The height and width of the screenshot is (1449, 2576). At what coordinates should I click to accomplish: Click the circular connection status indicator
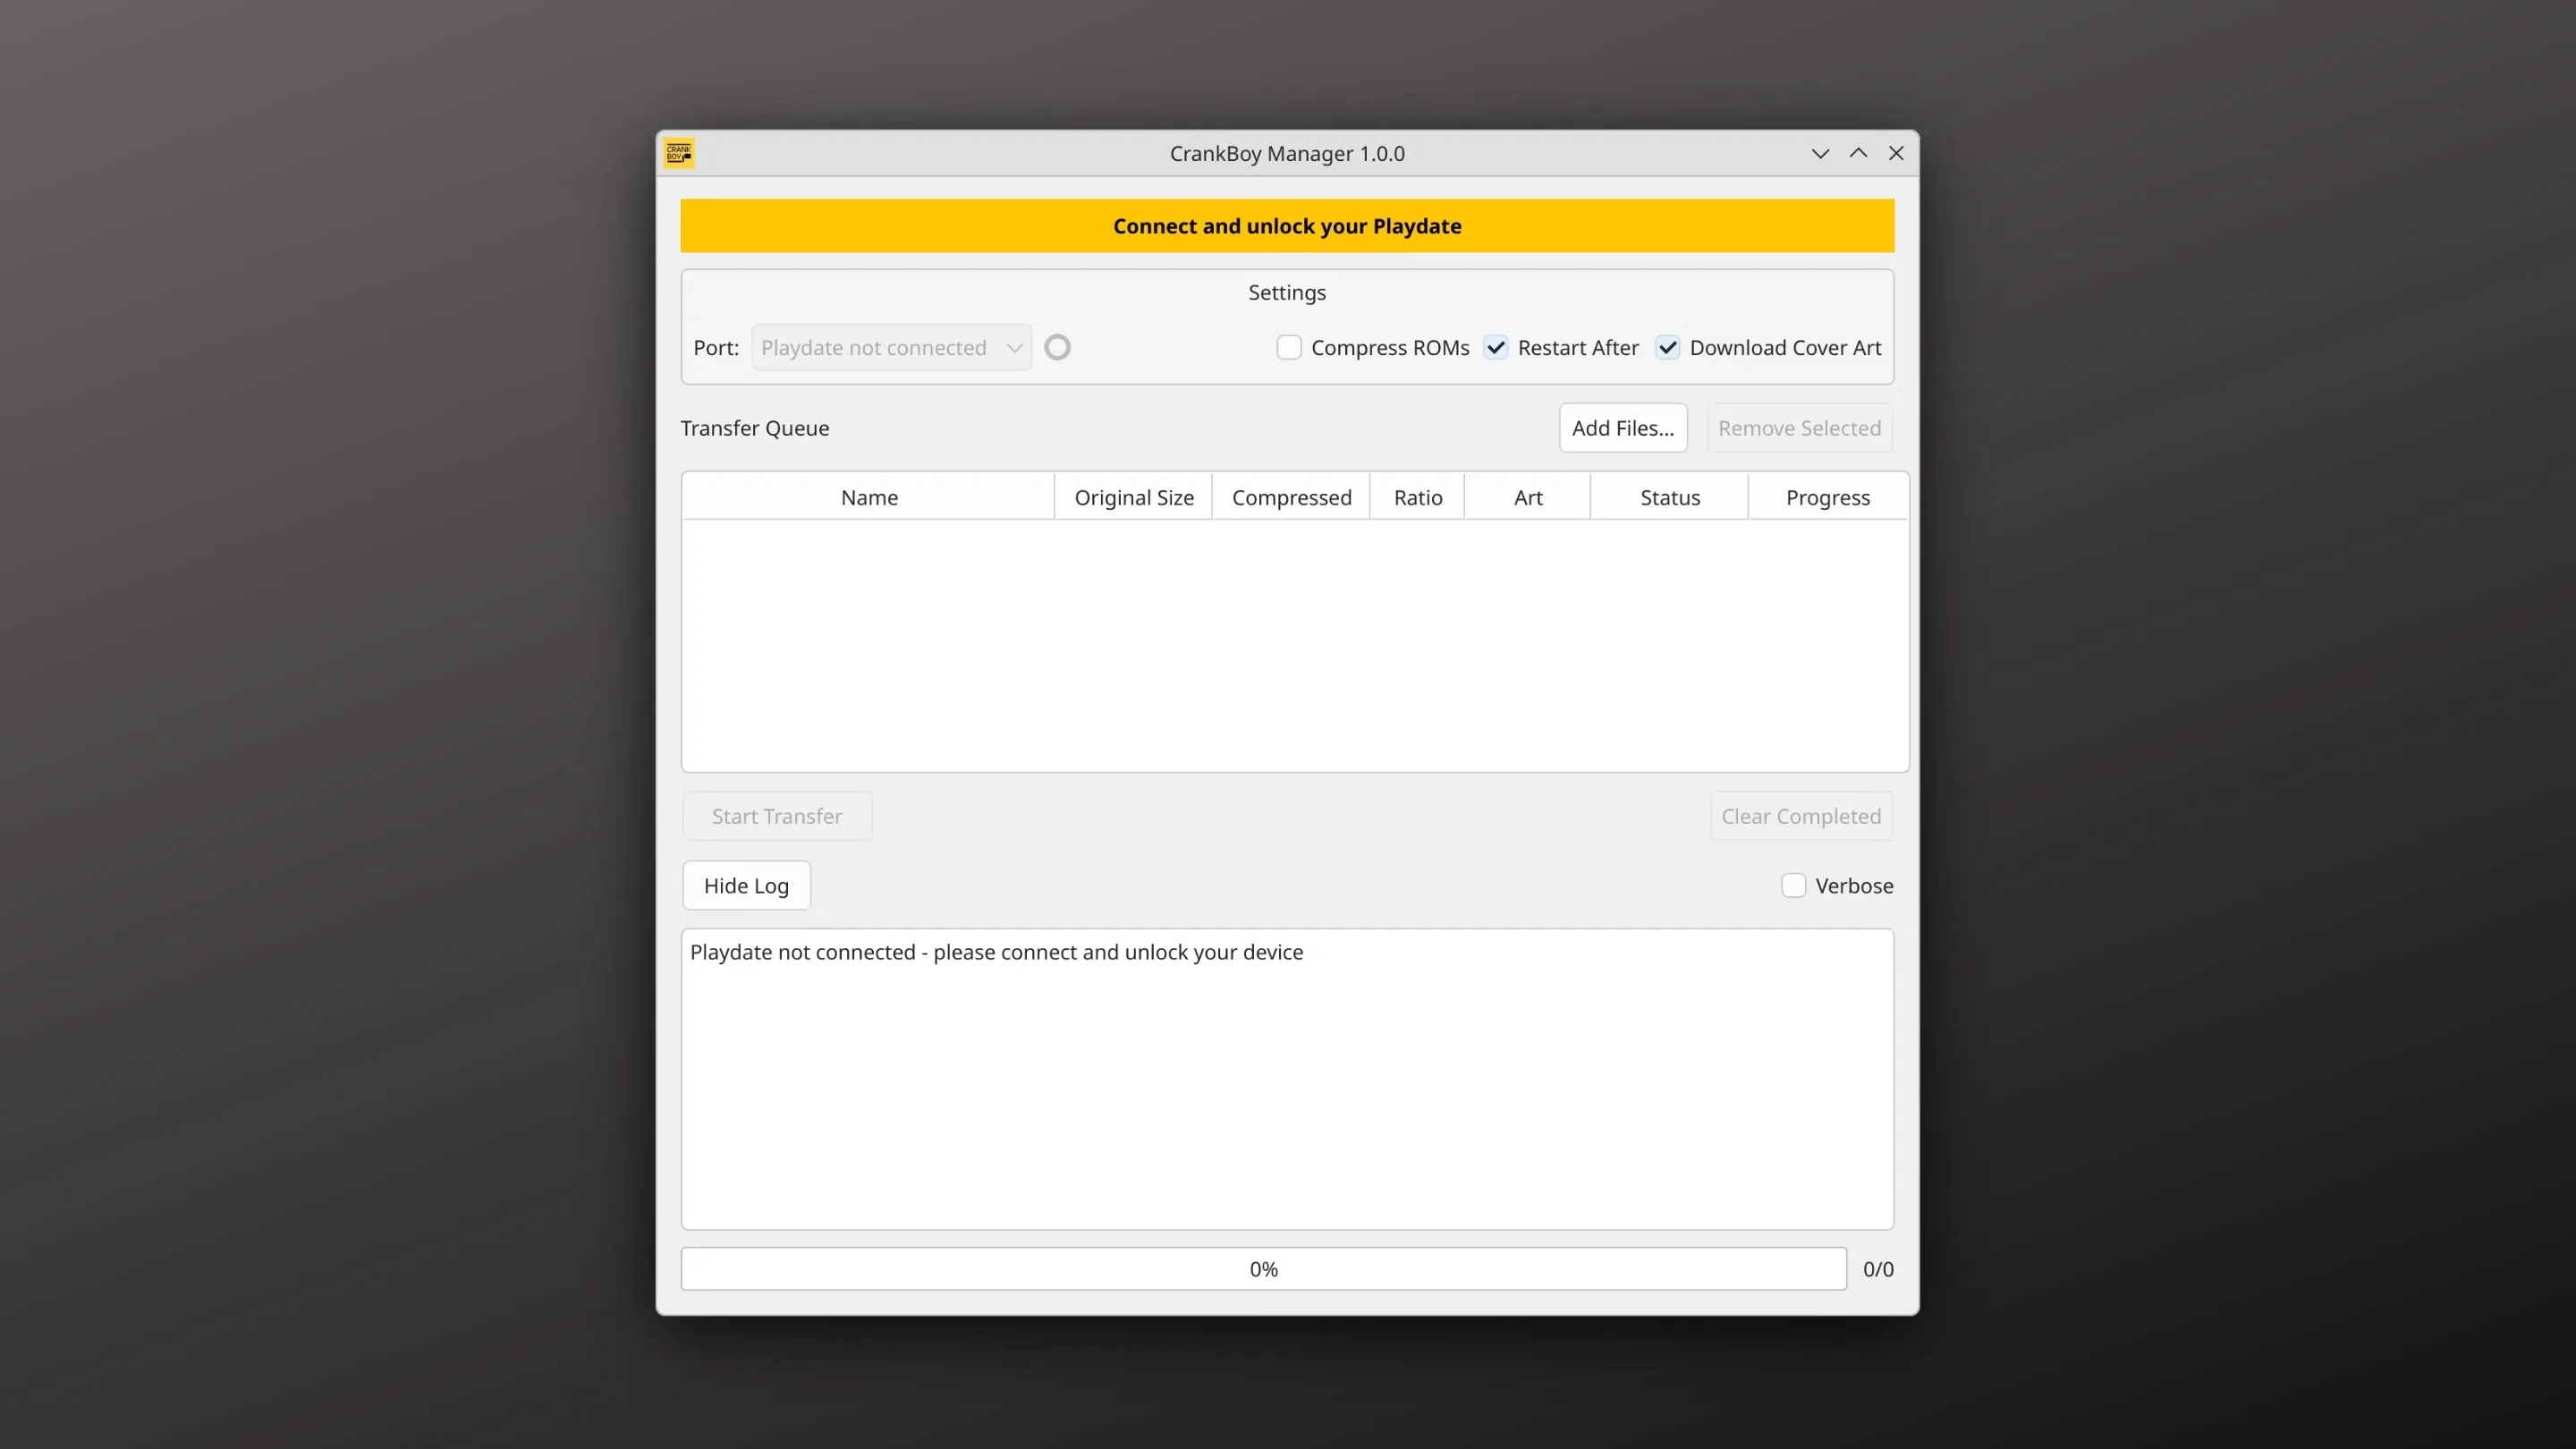1057,347
